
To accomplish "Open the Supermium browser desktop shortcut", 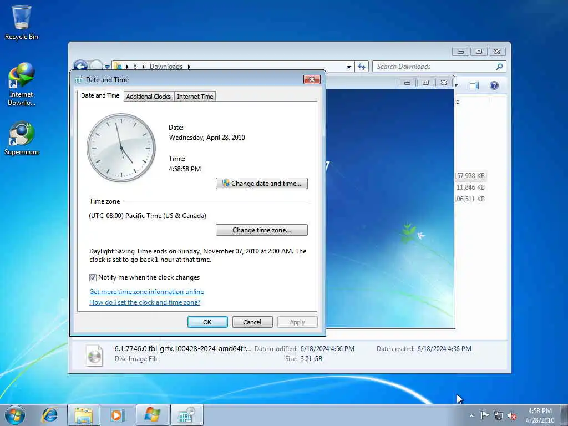I will coord(22,138).
